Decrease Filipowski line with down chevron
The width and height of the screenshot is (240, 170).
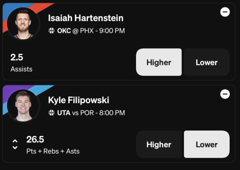coord(15,148)
